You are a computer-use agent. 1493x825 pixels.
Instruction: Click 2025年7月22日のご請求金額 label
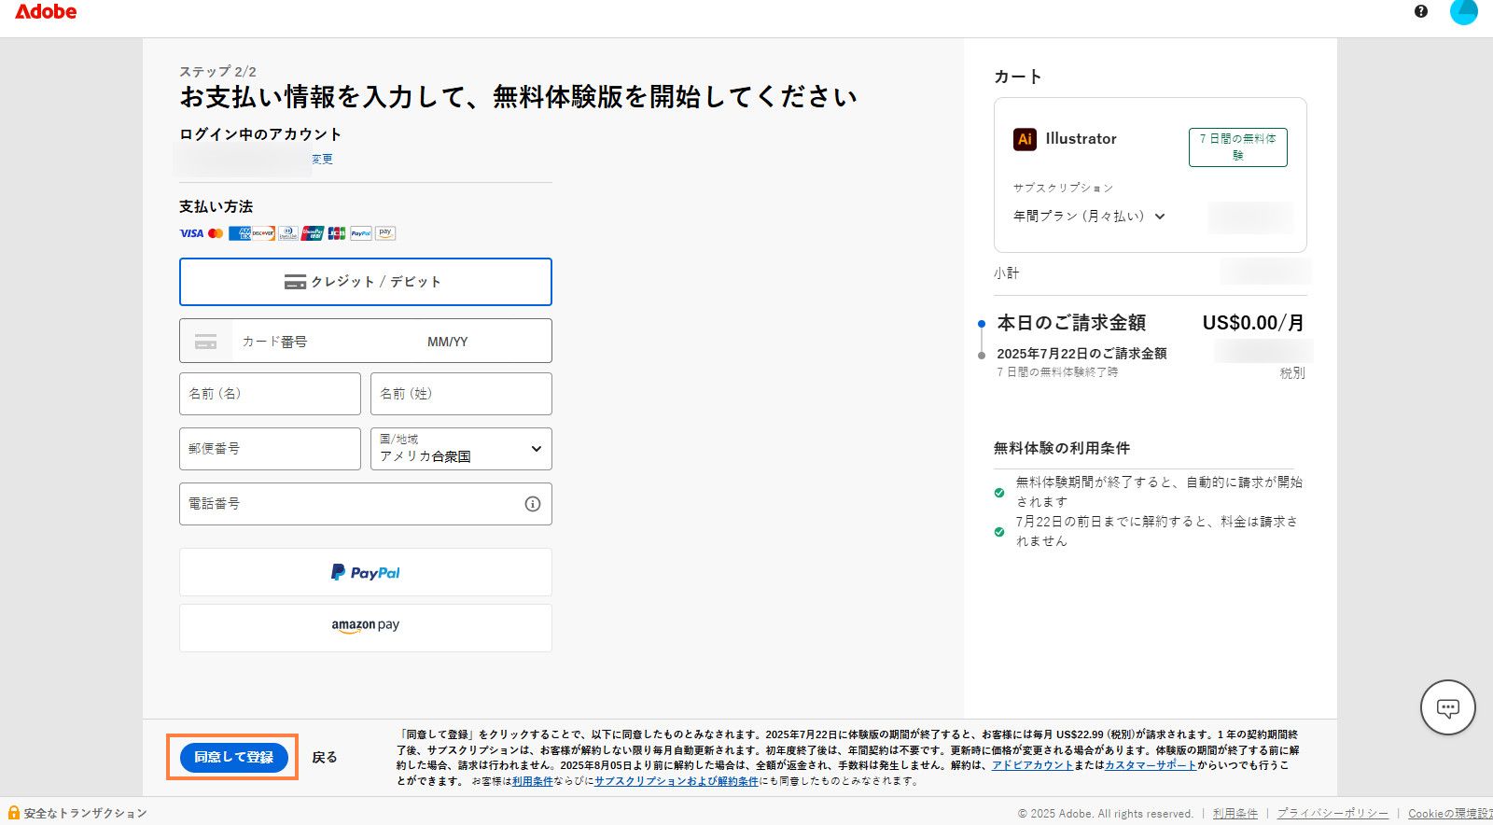(x=1081, y=354)
